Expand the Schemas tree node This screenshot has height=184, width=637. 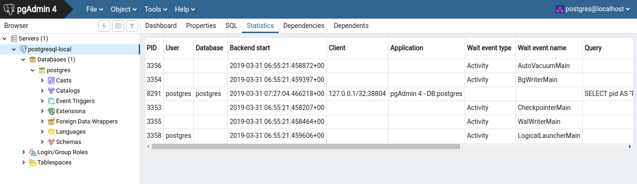click(42, 142)
